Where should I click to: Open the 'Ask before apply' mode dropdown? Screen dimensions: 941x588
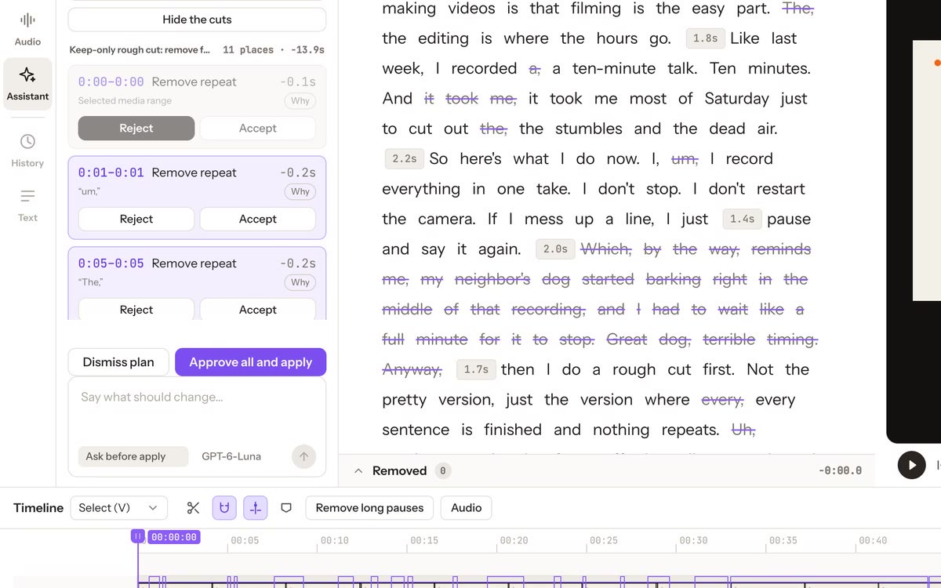pos(133,456)
